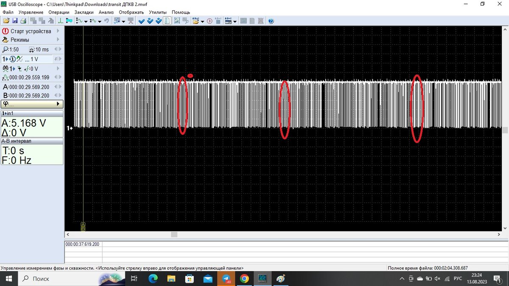This screenshot has width=509, height=286.
Task: Click the trigger falling edge icon
Action: pos(19,69)
